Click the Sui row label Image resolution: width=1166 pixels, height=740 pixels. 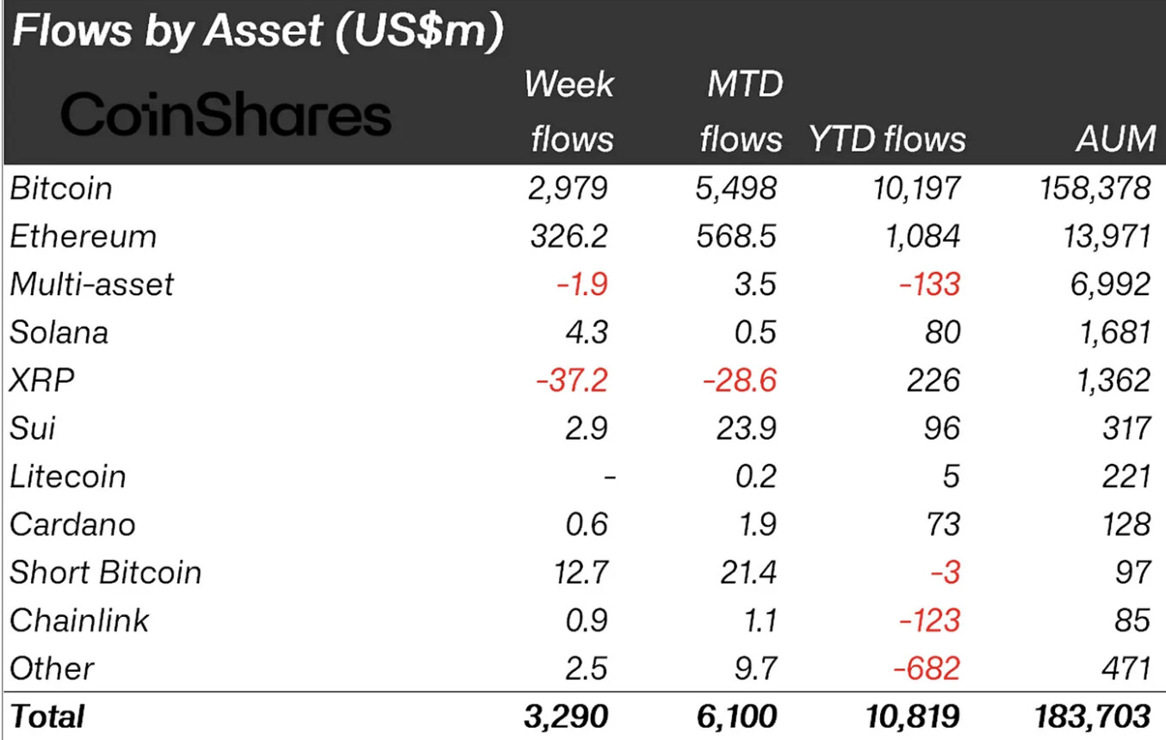pos(33,428)
